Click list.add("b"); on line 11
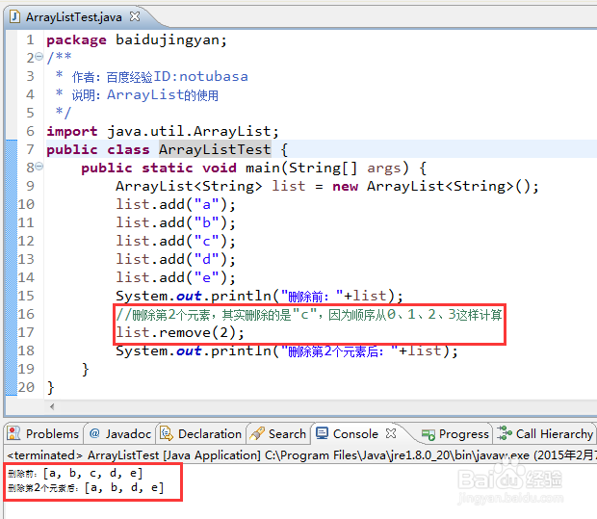Screen dimensions: 597x519 tap(175, 222)
